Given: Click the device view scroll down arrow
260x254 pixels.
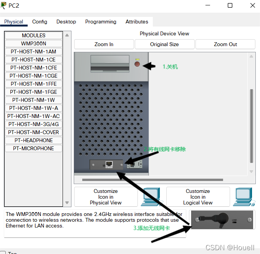Looking at the screenshot, I should coord(252,171).
